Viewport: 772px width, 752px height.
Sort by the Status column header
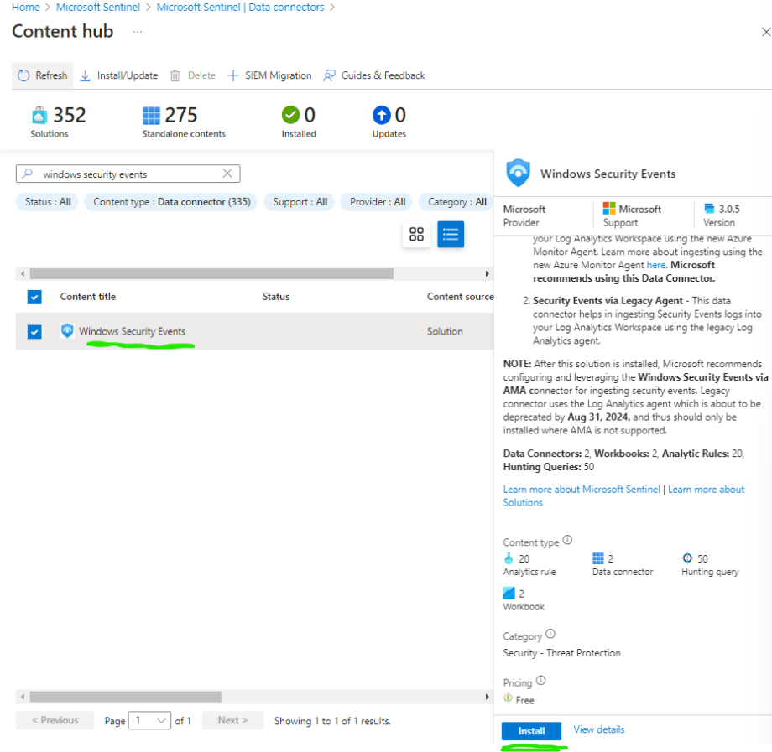[276, 297]
